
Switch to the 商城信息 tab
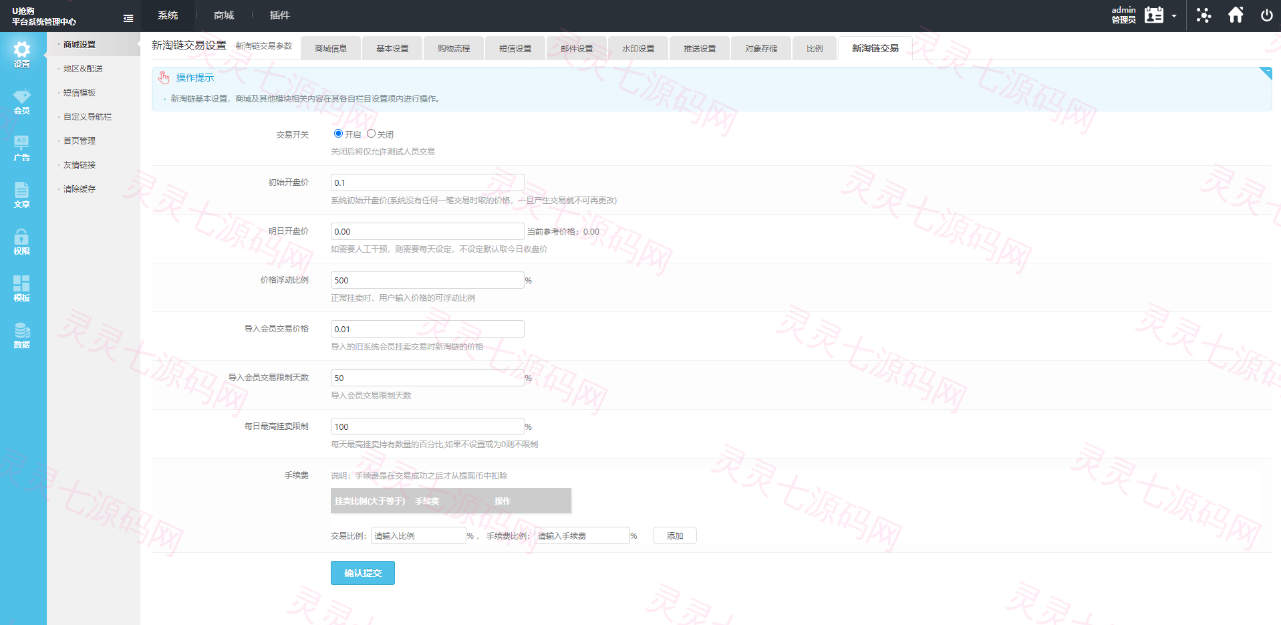(x=331, y=48)
